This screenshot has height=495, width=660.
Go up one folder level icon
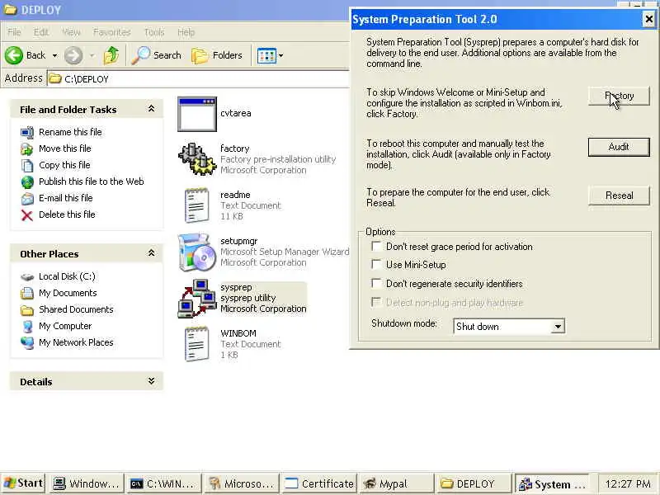point(111,55)
